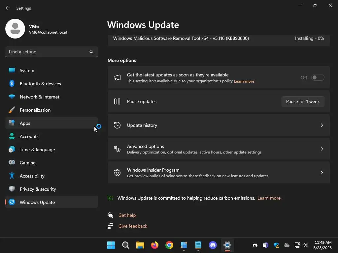Click the Accessibility figure icon in sidebar
Image resolution: width=338 pixels, height=253 pixels.
coord(12,176)
